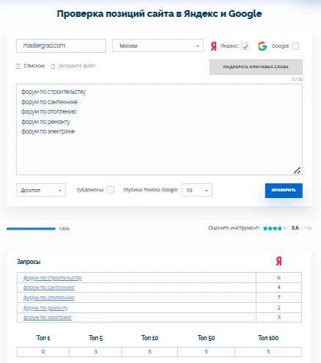This screenshot has width=321, height=363.
Task: Open the Google search depth dropdown
Action: (197, 190)
